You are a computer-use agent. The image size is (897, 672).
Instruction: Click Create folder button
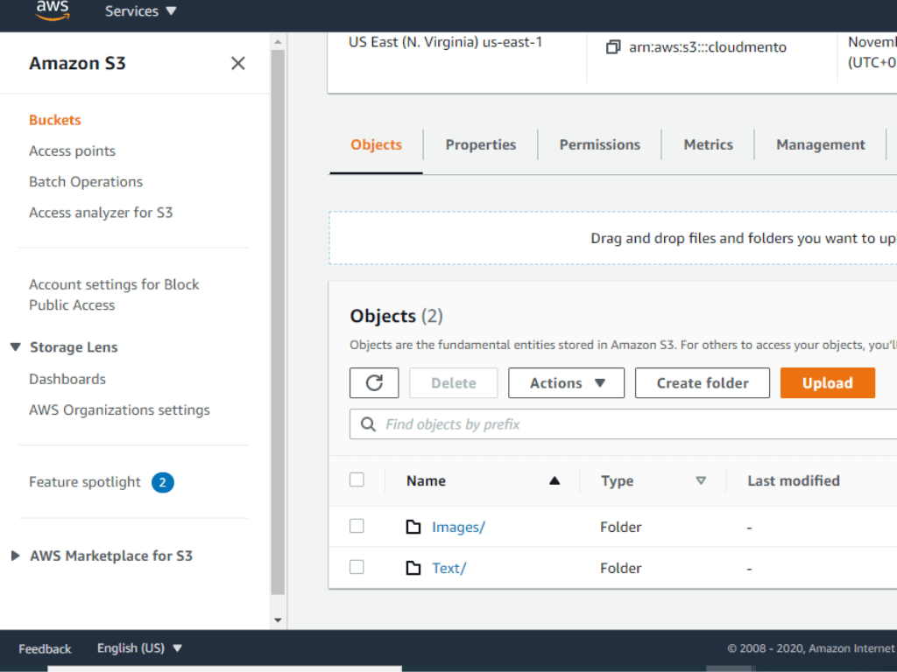point(703,383)
